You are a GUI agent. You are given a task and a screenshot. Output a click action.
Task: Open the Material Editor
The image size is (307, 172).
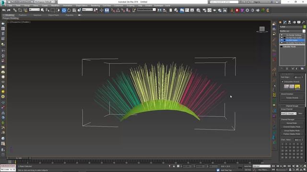coord(198,10)
